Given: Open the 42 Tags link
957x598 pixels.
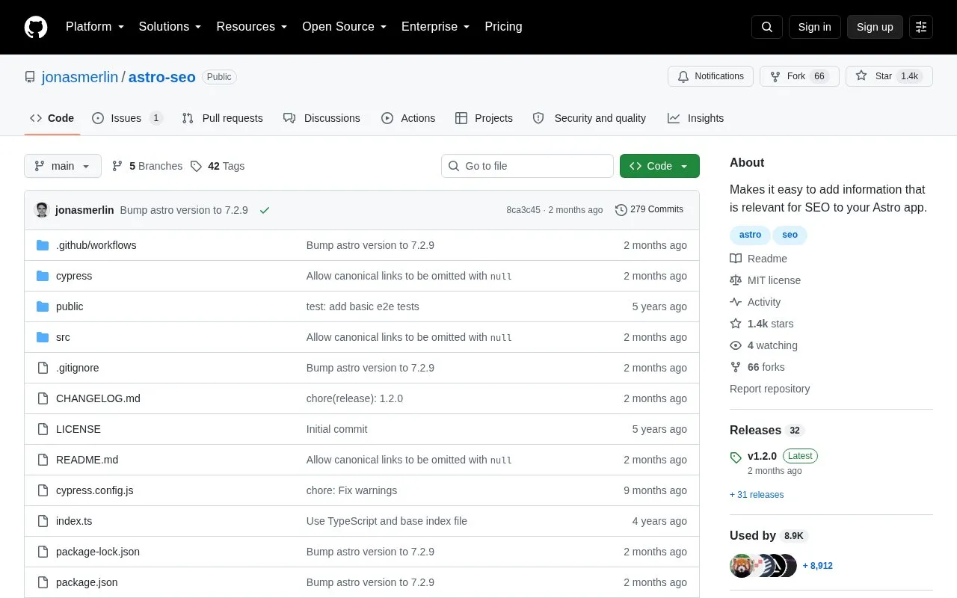Looking at the screenshot, I should pyautogui.click(x=218, y=166).
